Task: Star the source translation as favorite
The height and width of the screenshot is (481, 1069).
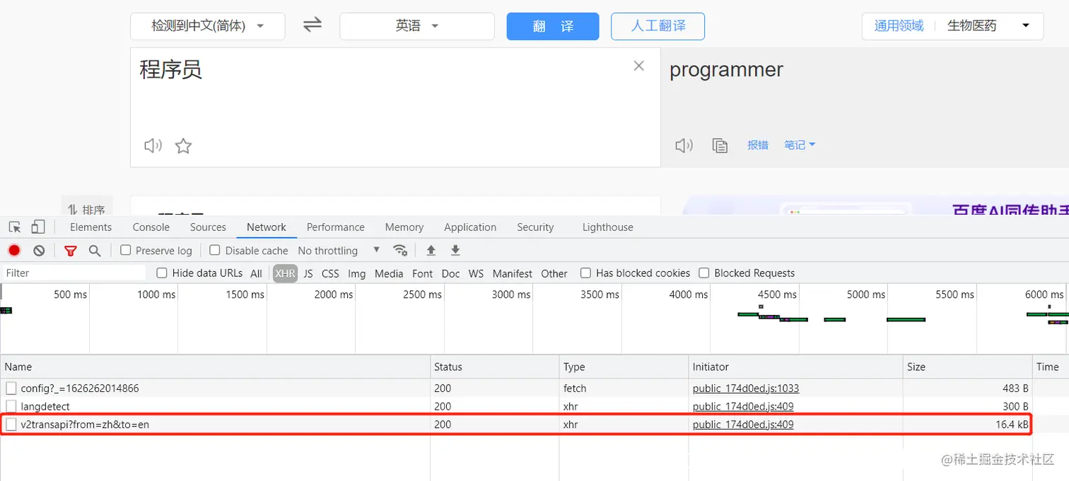Action: point(184,146)
